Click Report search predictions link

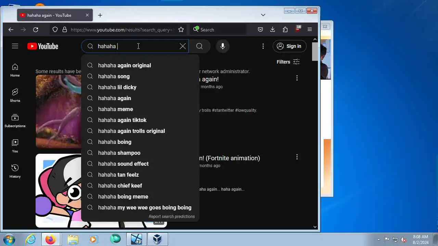(172, 217)
